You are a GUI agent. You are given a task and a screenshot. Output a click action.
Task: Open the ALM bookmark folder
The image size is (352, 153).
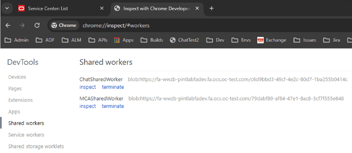tap(72, 40)
